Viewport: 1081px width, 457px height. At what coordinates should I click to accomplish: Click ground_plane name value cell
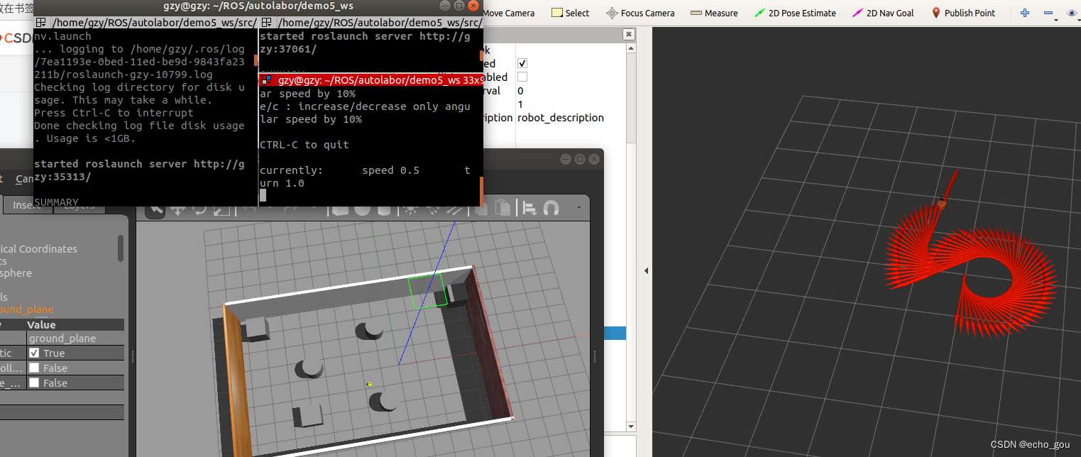point(75,338)
